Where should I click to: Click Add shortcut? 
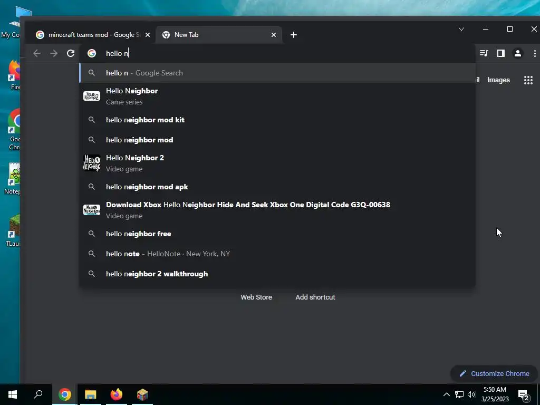coord(315,297)
